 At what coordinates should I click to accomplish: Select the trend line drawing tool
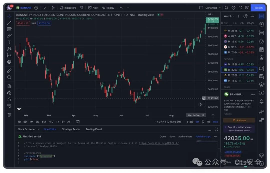9,23
